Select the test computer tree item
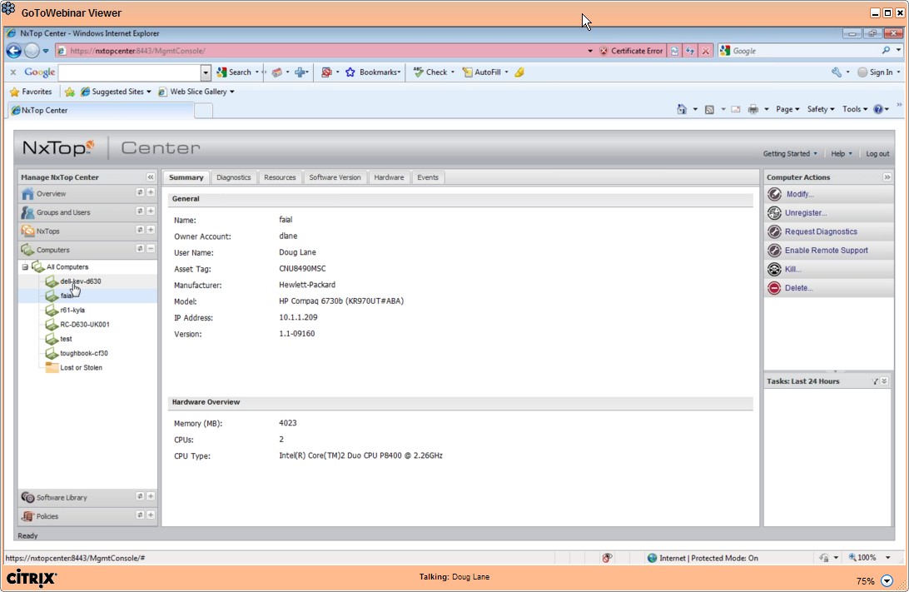Viewport: 909px width, 592px height. 66,339
